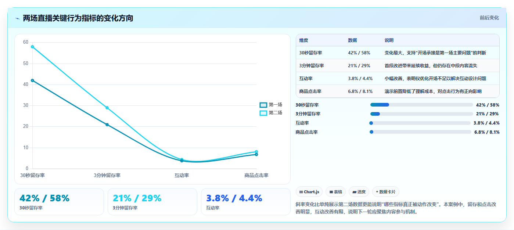
Task: Click the progress value 6.8% / 8.1%
Action: [487, 132]
